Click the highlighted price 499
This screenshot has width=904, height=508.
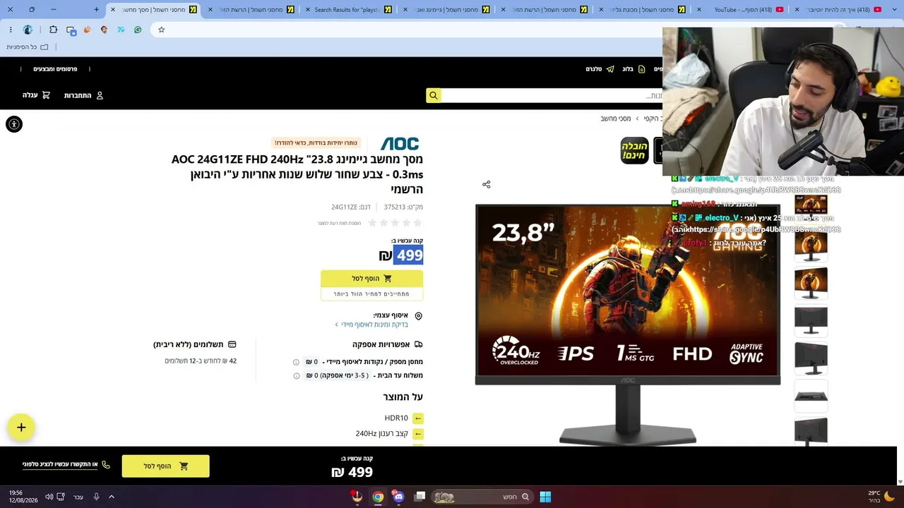409,255
